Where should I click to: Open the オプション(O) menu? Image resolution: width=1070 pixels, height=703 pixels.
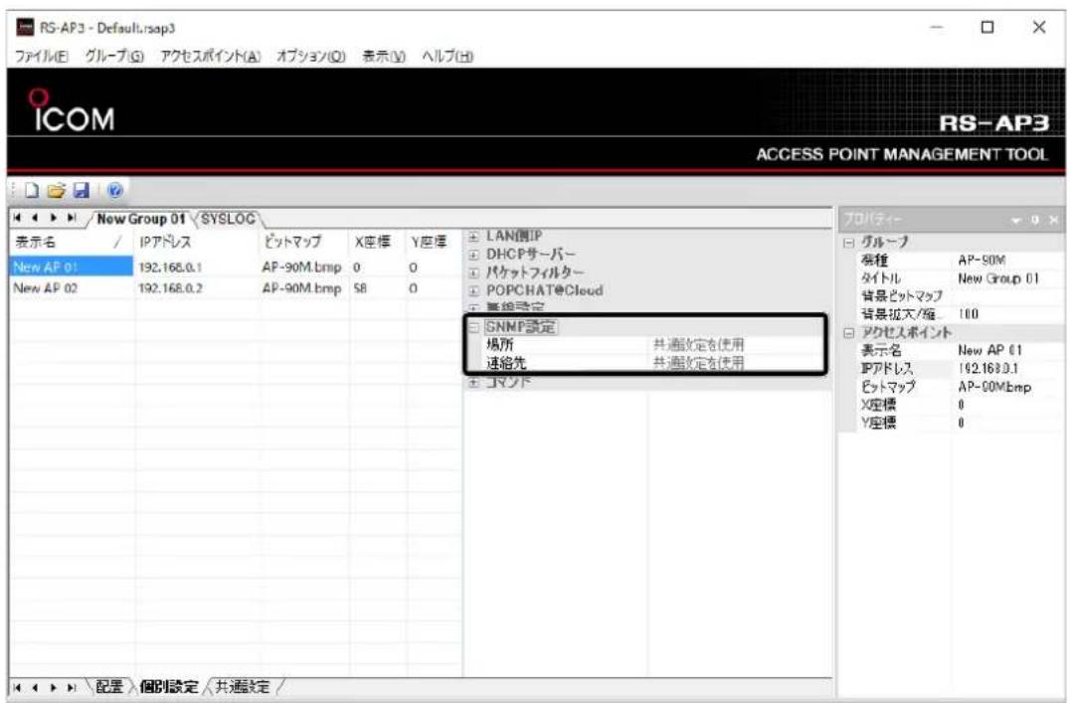click(x=310, y=57)
